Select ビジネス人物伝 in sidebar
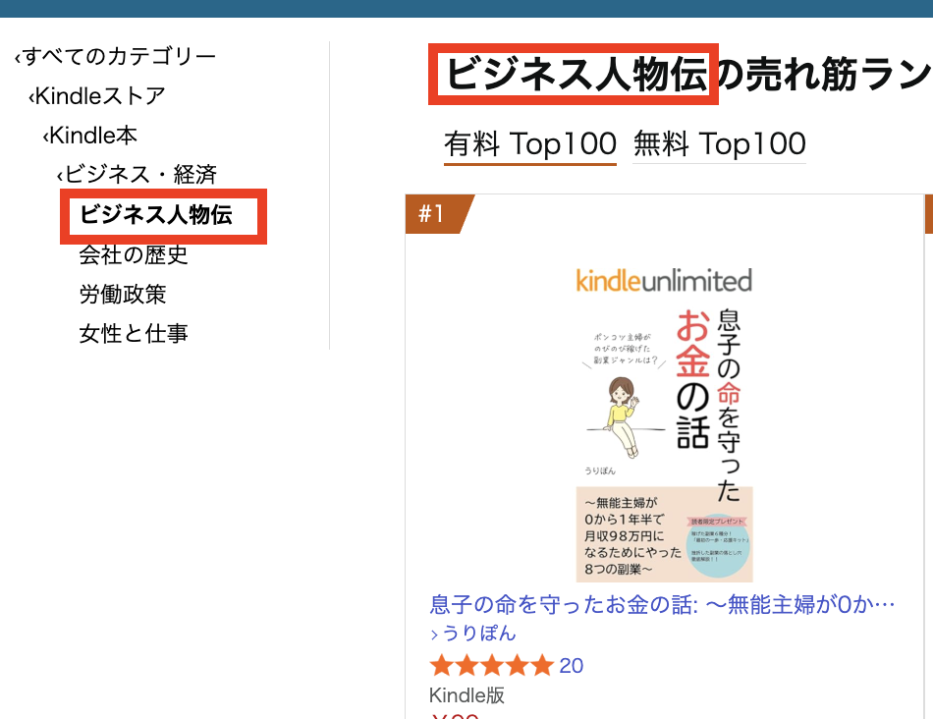The height and width of the screenshot is (719, 933). (156, 215)
